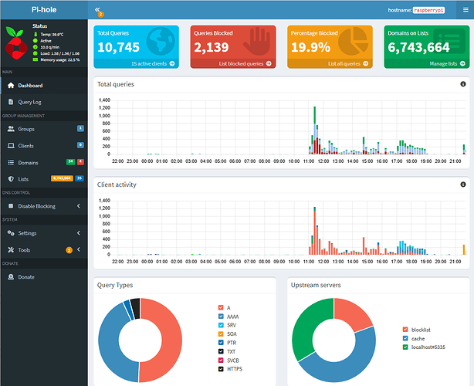This screenshot has width=474, height=386.
Task: Open the hamburger menu at top right
Action: [465, 11]
